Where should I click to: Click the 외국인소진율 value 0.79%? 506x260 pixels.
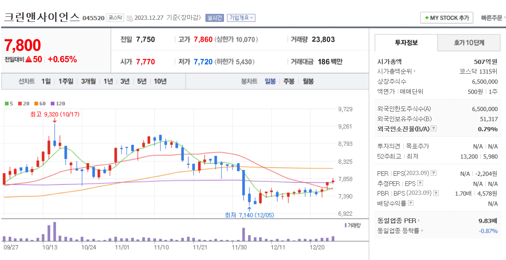488,129
